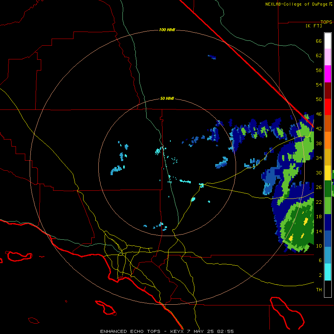
Task: Click the legend value "38"
Action: [319, 144]
